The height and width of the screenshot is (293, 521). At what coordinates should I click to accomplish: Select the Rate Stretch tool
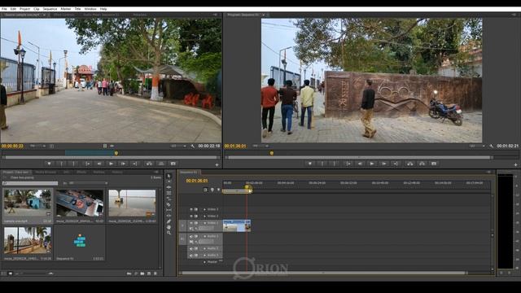169,199
